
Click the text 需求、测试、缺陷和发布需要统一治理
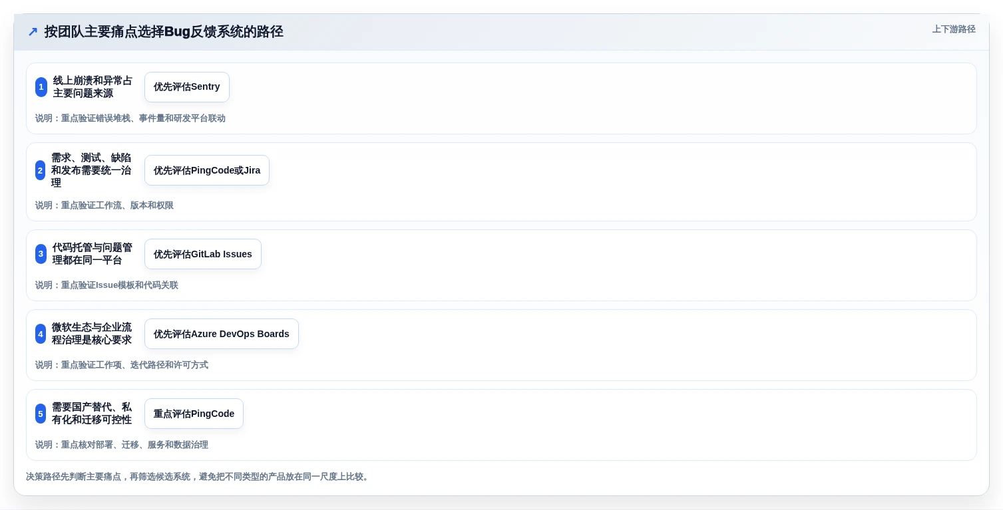pyautogui.click(x=92, y=170)
